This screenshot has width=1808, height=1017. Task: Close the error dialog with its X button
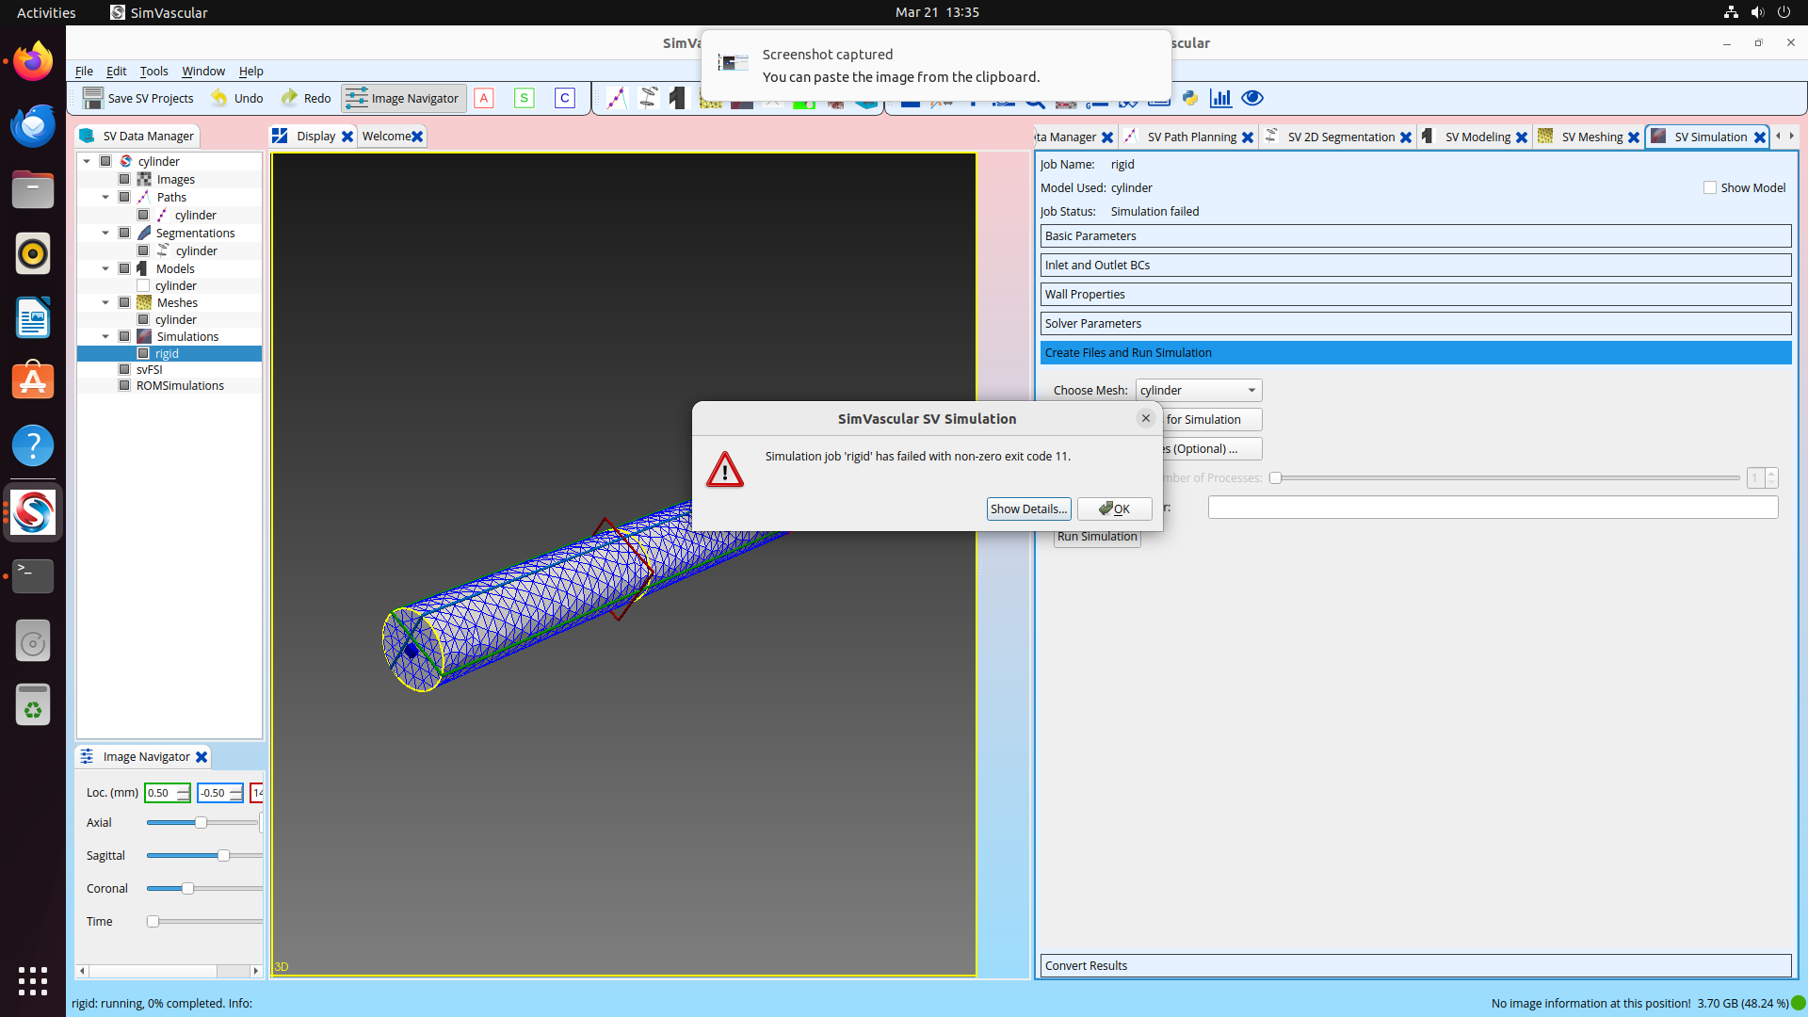pyautogui.click(x=1146, y=418)
